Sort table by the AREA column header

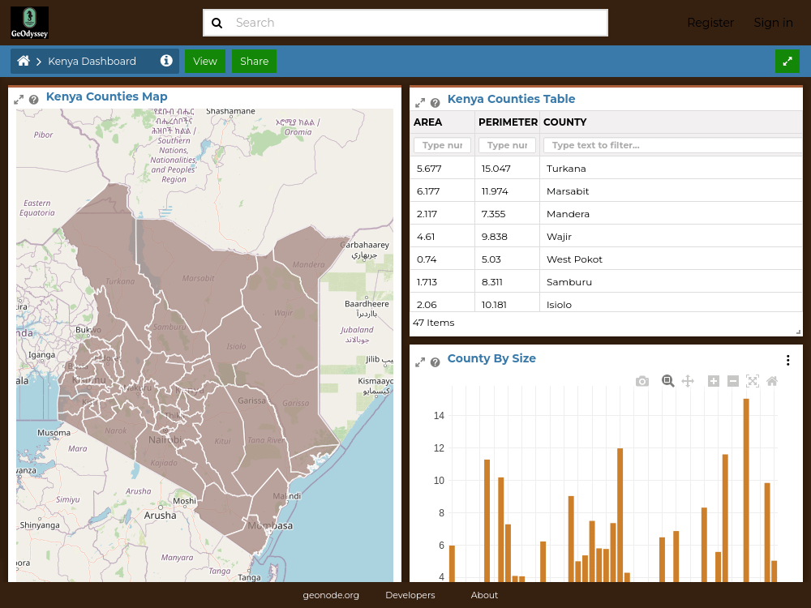point(427,122)
